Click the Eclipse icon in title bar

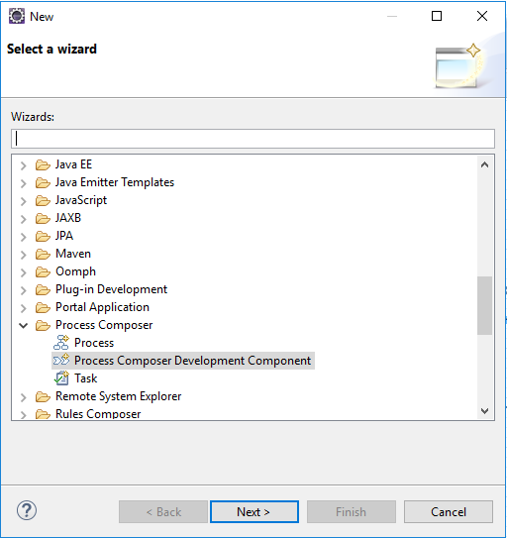tap(17, 16)
